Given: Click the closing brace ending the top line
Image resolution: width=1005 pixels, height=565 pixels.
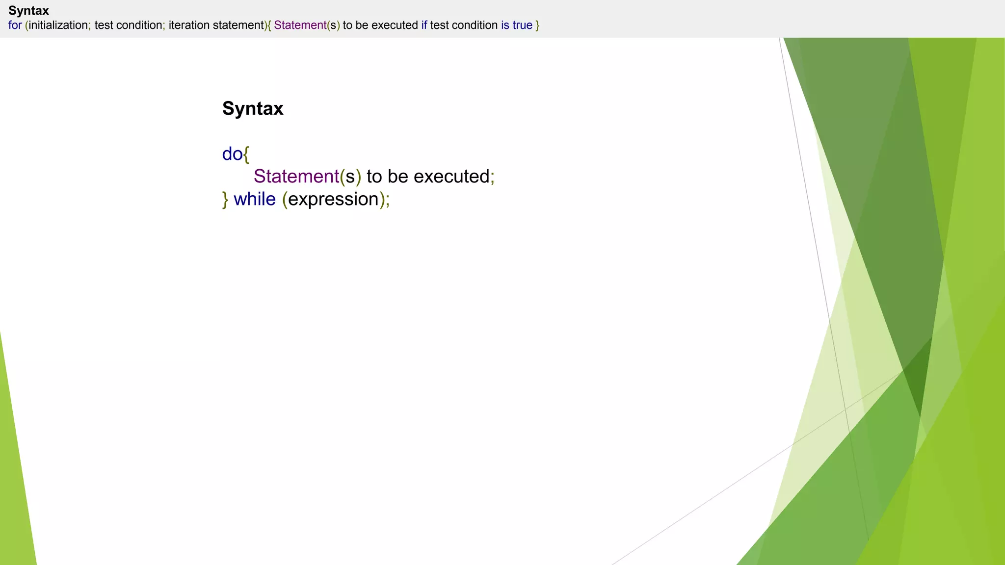Looking at the screenshot, I should (537, 26).
